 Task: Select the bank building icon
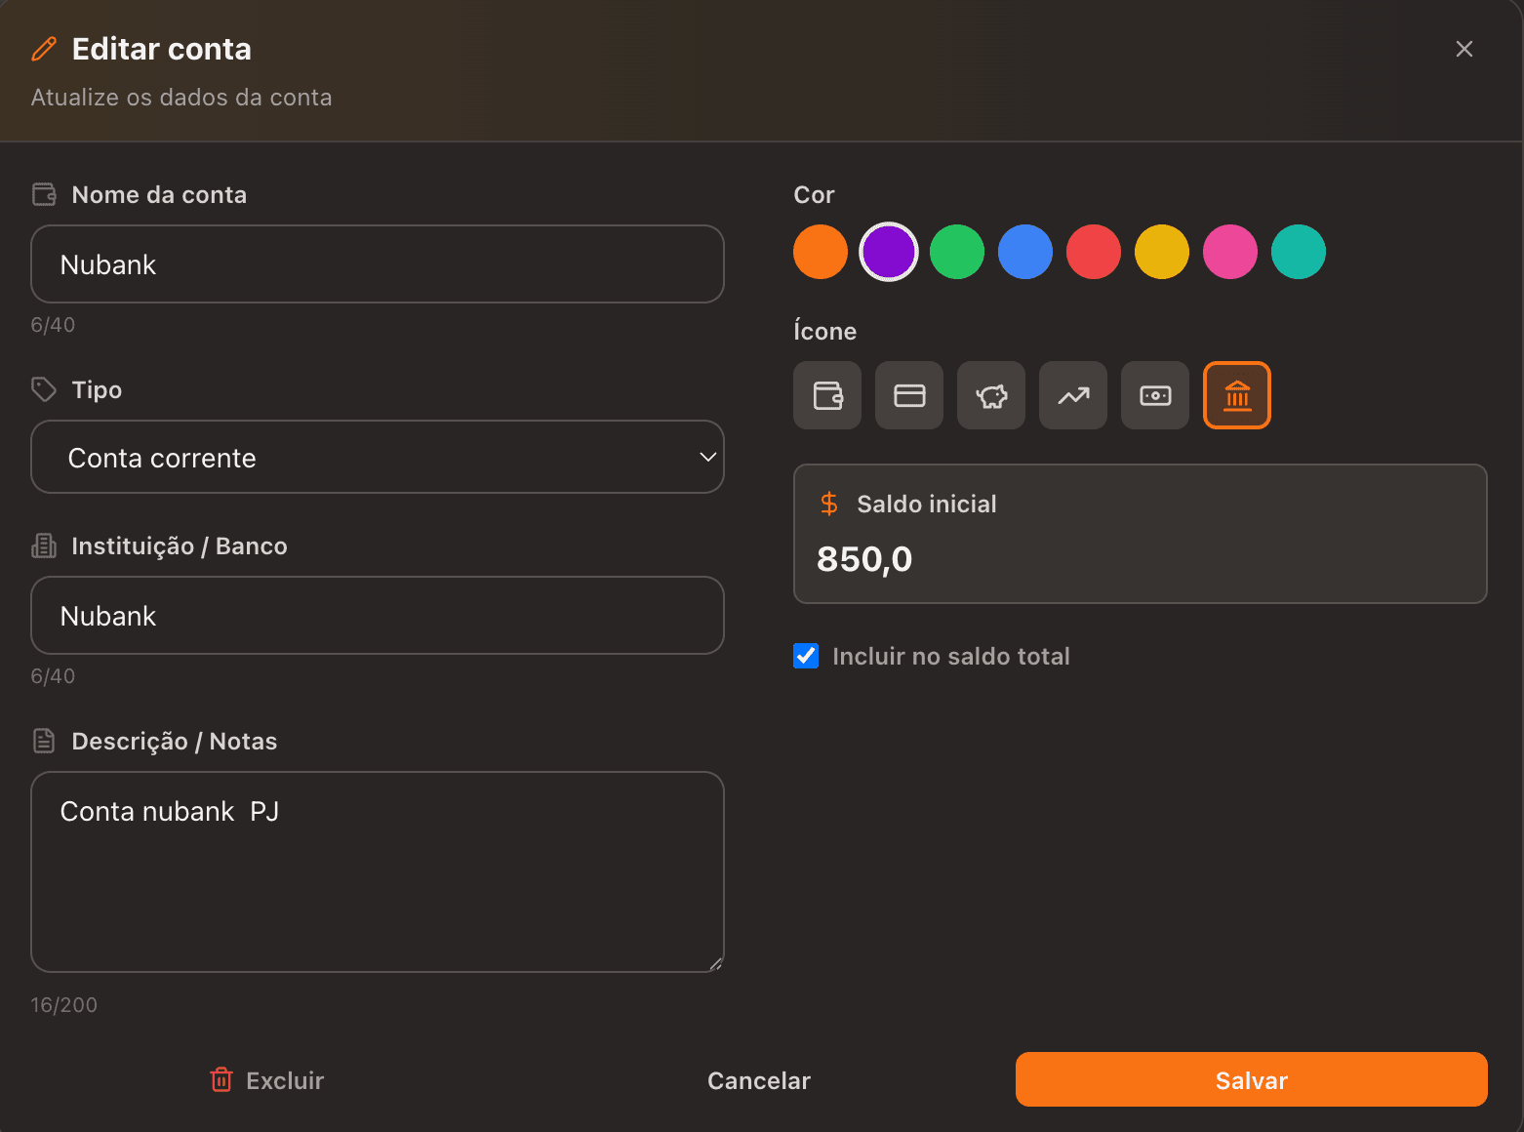(x=1237, y=395)
